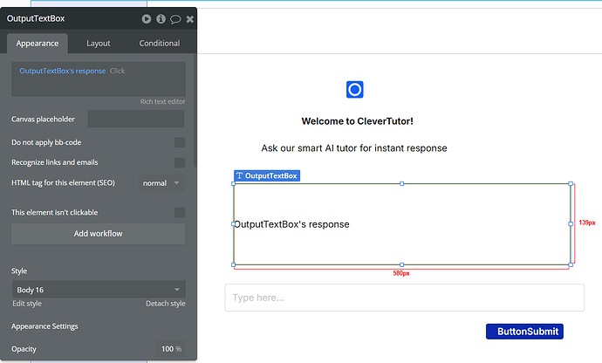This screenshot has height=363, width=602.
Task: Open the Conditional tab
Action: [x=160, y=44]
